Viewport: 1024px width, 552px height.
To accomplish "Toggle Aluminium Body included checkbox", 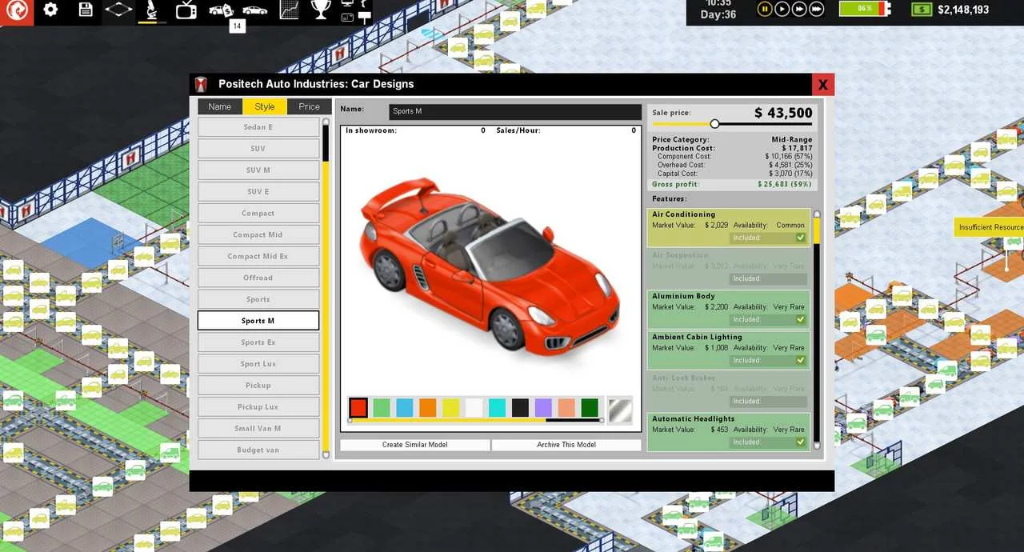I will tap(800, 319).
